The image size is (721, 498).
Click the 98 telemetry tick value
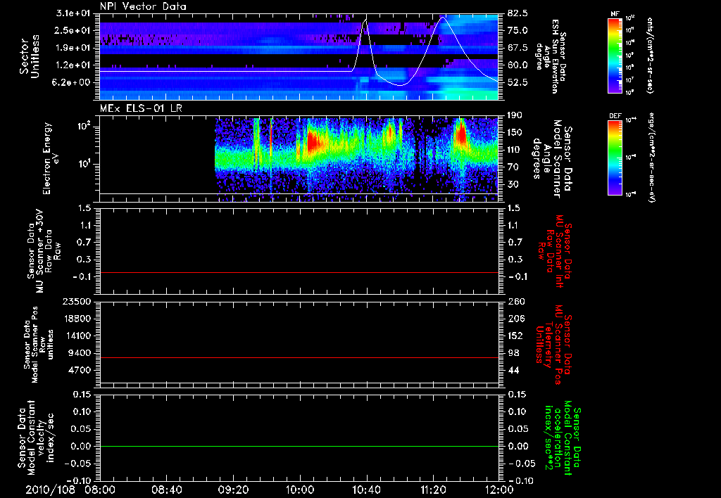tap(513, 353)
